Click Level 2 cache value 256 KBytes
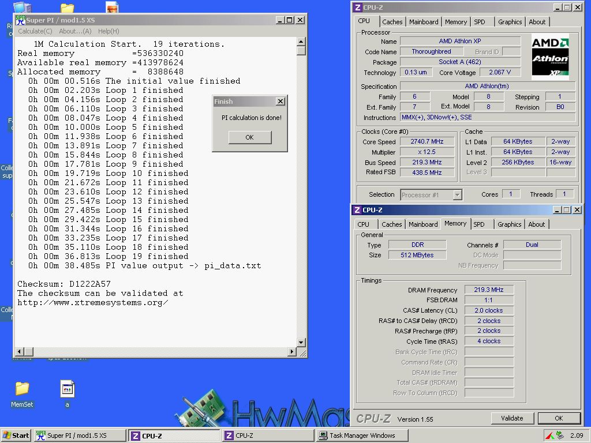The height and width of the screenshot is (443, 591). [518, 162]
